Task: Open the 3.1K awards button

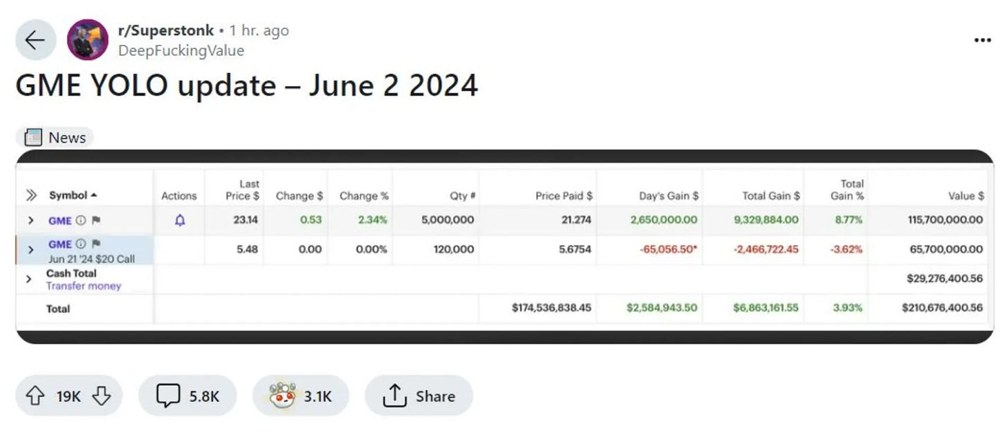Action: pos(301,396)
